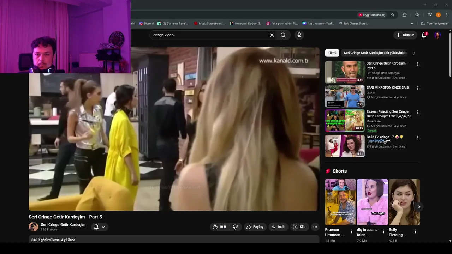
Task: Open more actions three-dot menu under video
Action: (315, 227)
